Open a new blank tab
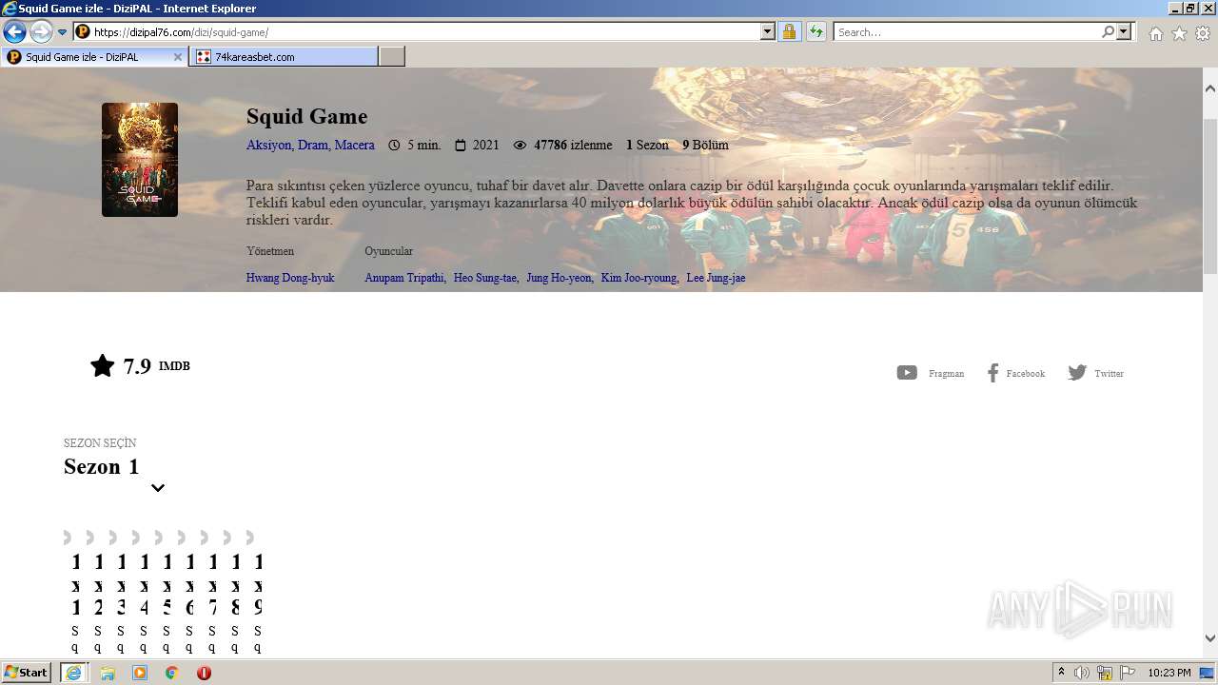This screenshot has height=685, width=1218. pyautogui.click(x=392, y=57)
